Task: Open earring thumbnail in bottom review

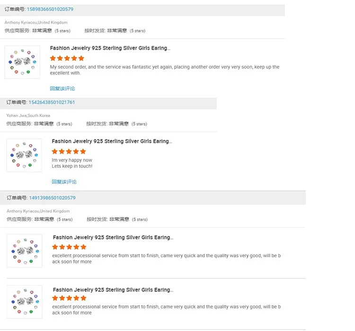Action: pos(25,302)
